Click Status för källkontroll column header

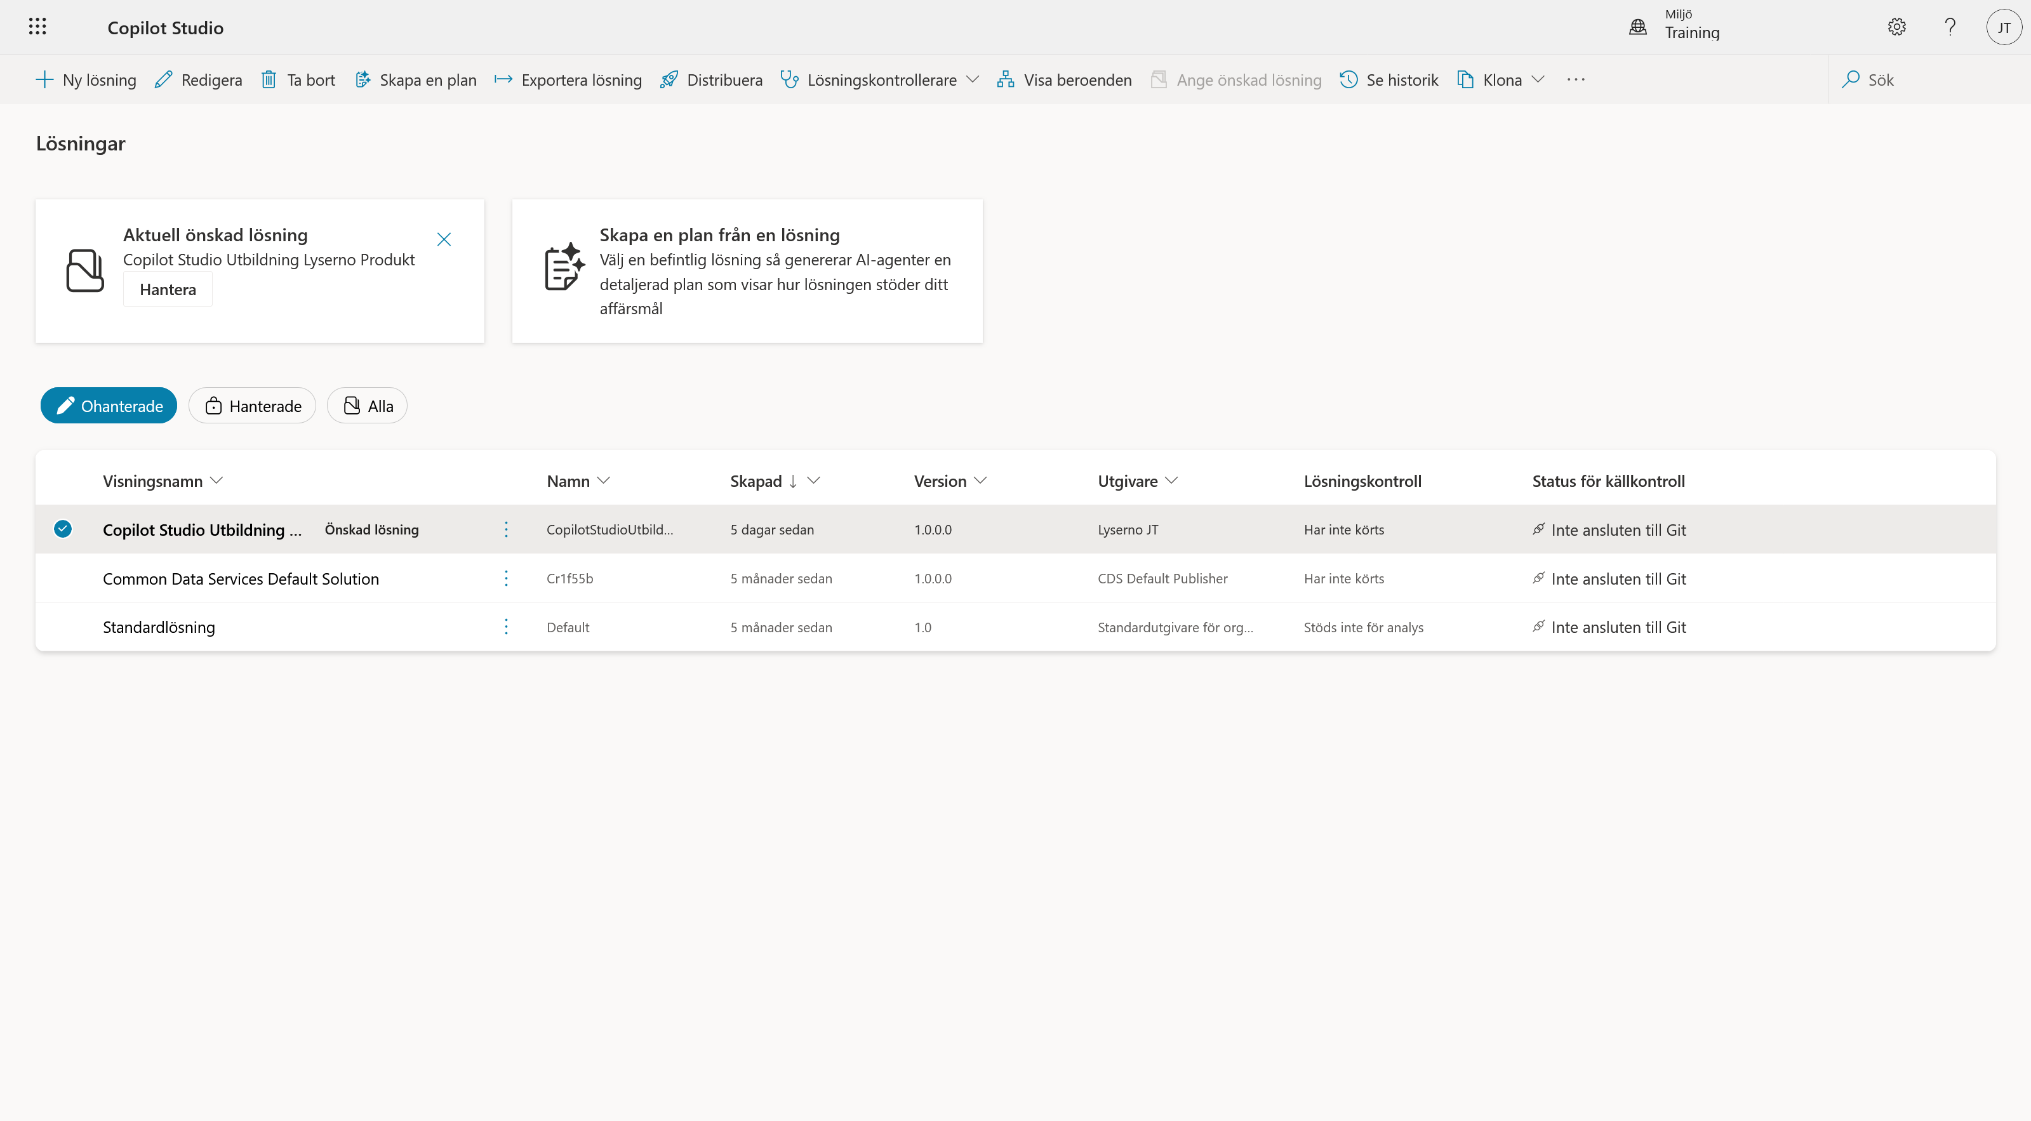click(x=1608, y=481)
